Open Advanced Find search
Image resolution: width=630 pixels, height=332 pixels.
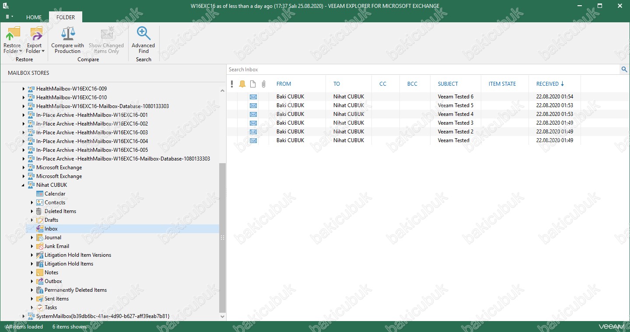tap(143, 40)
